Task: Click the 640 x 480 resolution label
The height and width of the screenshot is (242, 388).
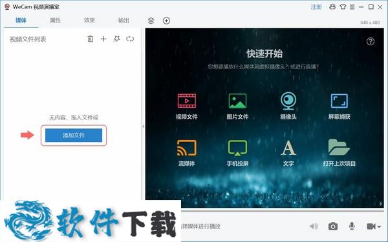Action: tap(370, 23)
